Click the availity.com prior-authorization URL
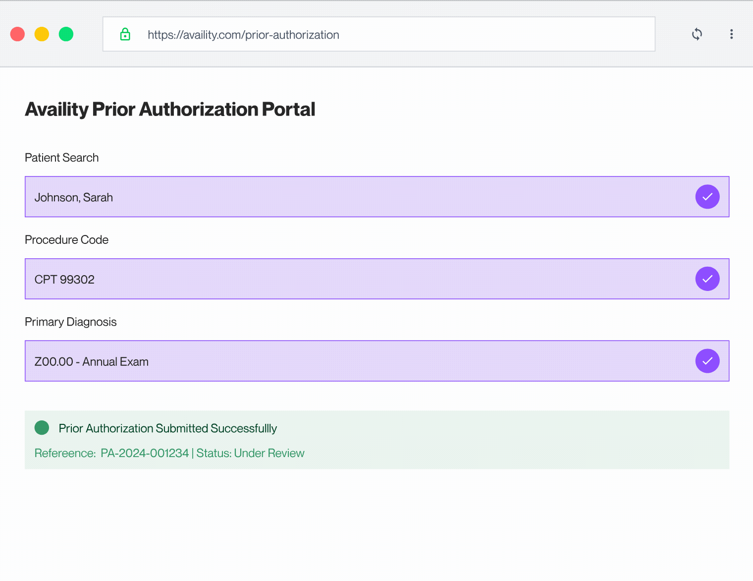 tap(243, 35)
